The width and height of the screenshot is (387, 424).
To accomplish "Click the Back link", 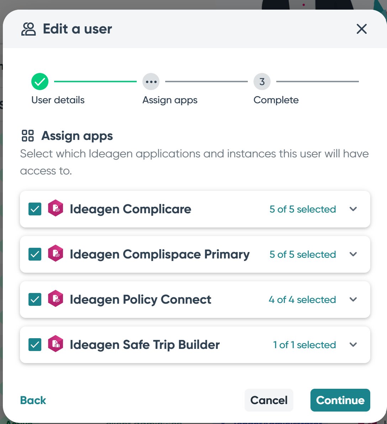I will click(33, 400).
